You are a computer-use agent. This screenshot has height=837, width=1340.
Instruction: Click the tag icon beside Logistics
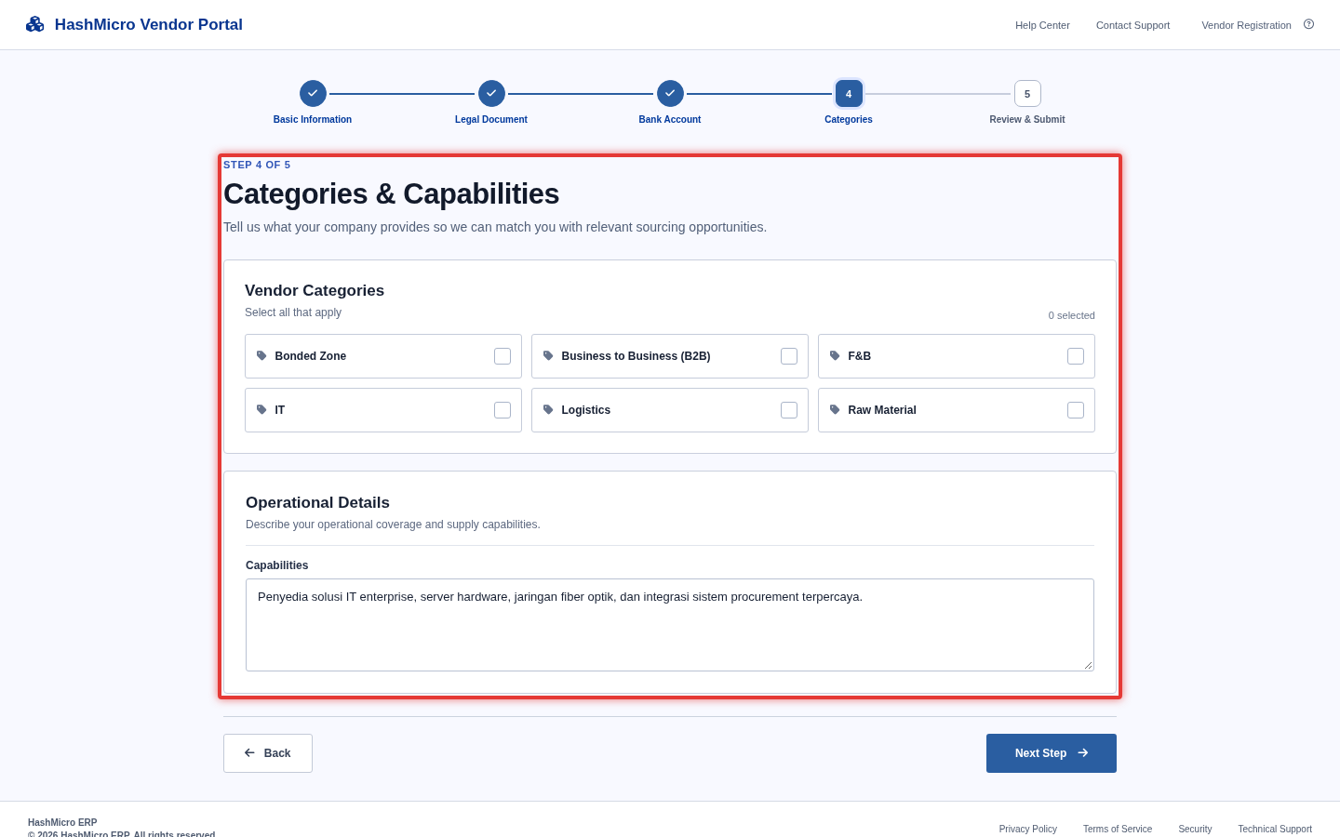[x=548, y=410]
